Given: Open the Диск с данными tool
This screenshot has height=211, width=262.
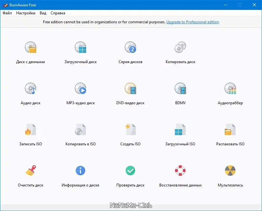Looking at the screenshot, I should pos(31,47).
